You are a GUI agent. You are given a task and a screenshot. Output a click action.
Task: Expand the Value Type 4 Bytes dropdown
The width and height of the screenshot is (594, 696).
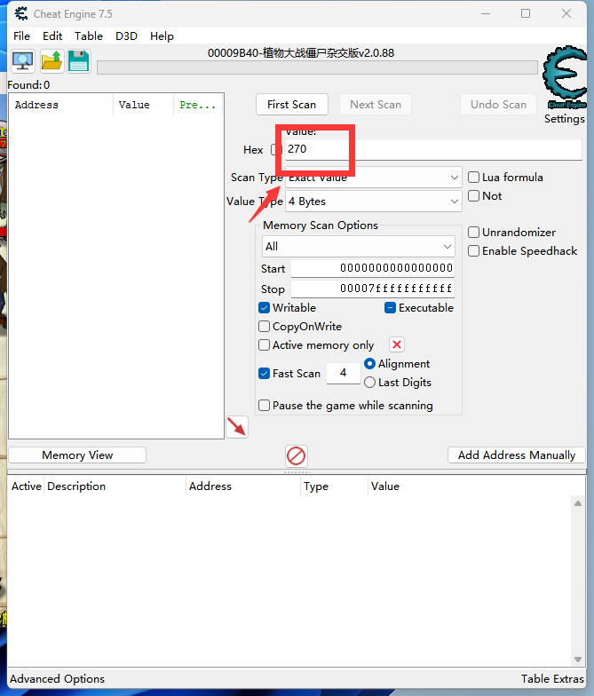[x=373, y=202]
